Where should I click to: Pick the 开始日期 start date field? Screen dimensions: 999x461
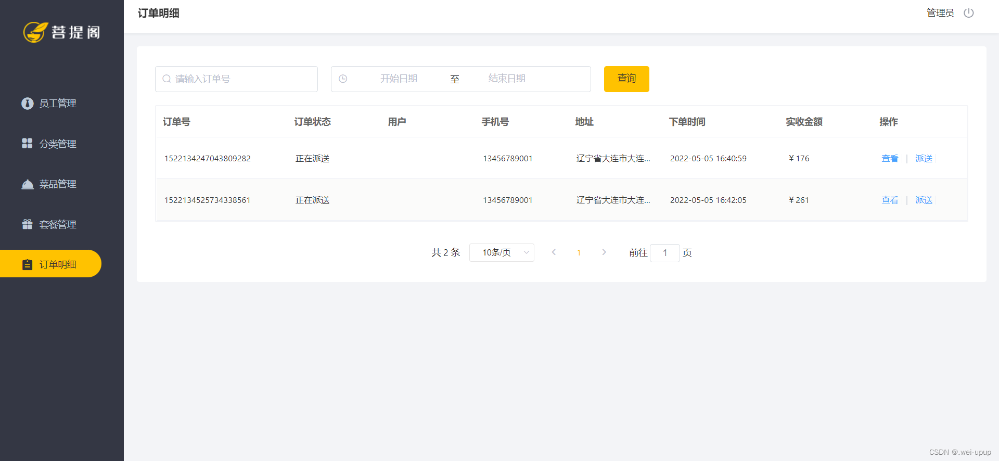399,79
